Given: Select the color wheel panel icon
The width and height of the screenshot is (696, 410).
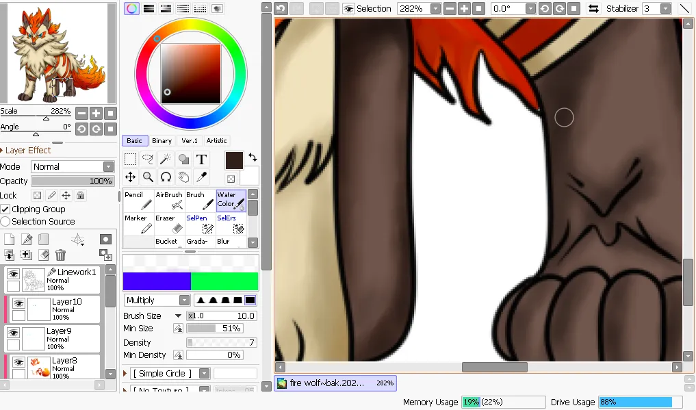Looking at the screenshot, I should pyautogui.click(x=131, y=8).
